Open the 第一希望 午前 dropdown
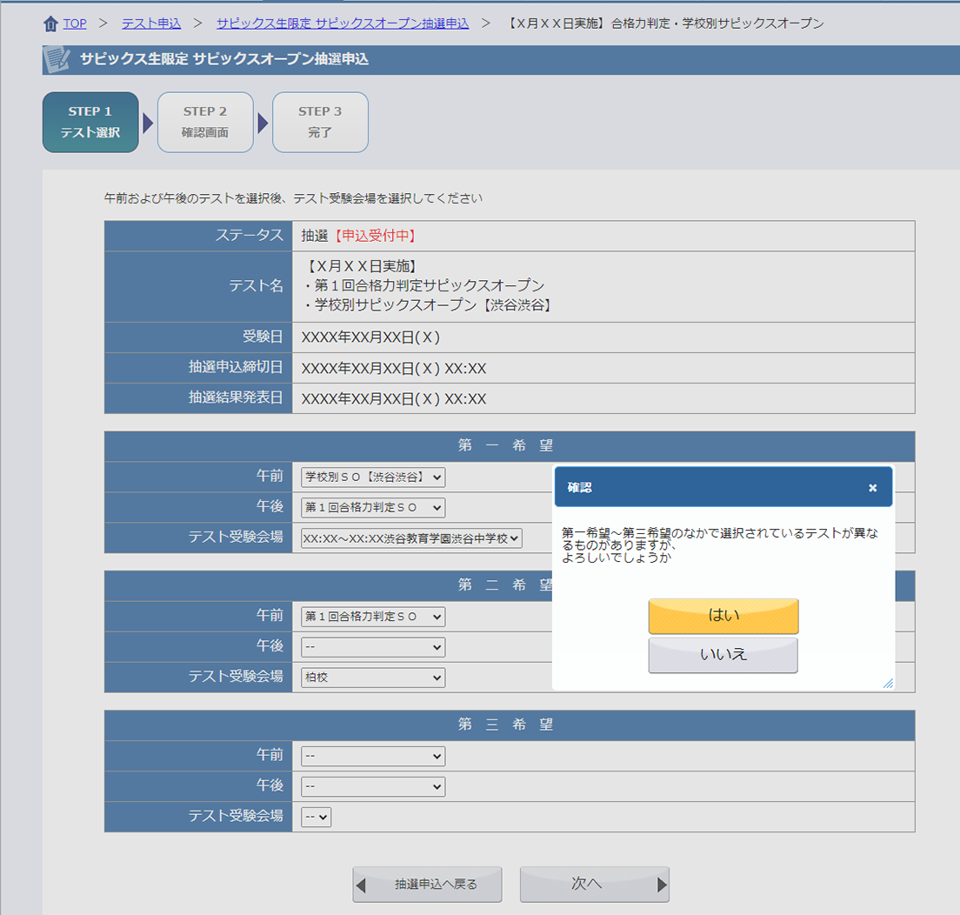Image resolution: width=960 pixels, height=915 pixels. [373, 477]
